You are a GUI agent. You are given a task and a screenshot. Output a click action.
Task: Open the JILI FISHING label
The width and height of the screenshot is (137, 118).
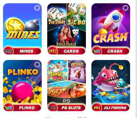(115, 108)
